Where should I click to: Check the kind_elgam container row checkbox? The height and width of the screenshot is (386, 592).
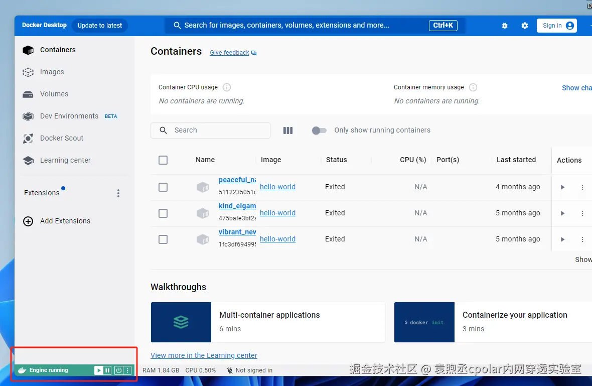[163, 213]
